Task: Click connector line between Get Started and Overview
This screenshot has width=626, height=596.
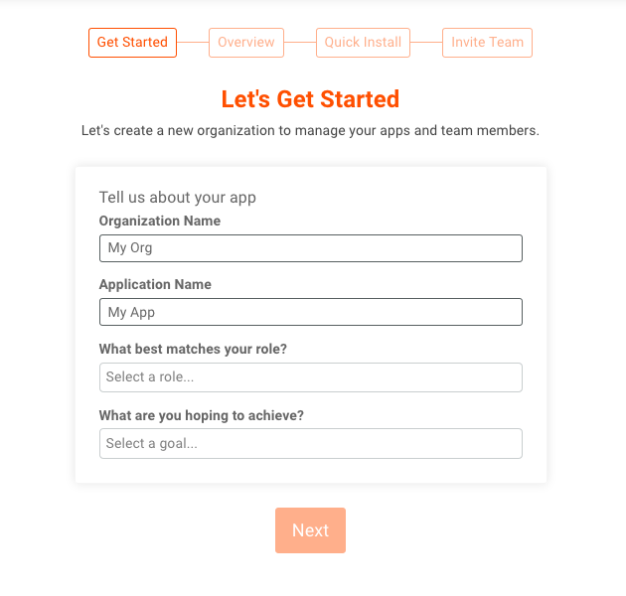Action: coord(193,43)
